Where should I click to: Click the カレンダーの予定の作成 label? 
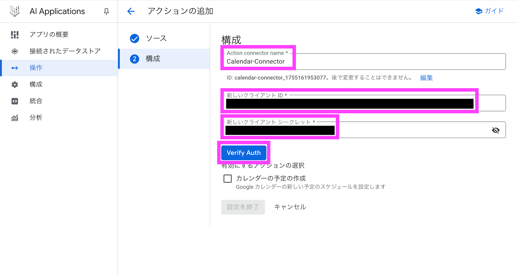pyautogui.click(x=271, y=178)
